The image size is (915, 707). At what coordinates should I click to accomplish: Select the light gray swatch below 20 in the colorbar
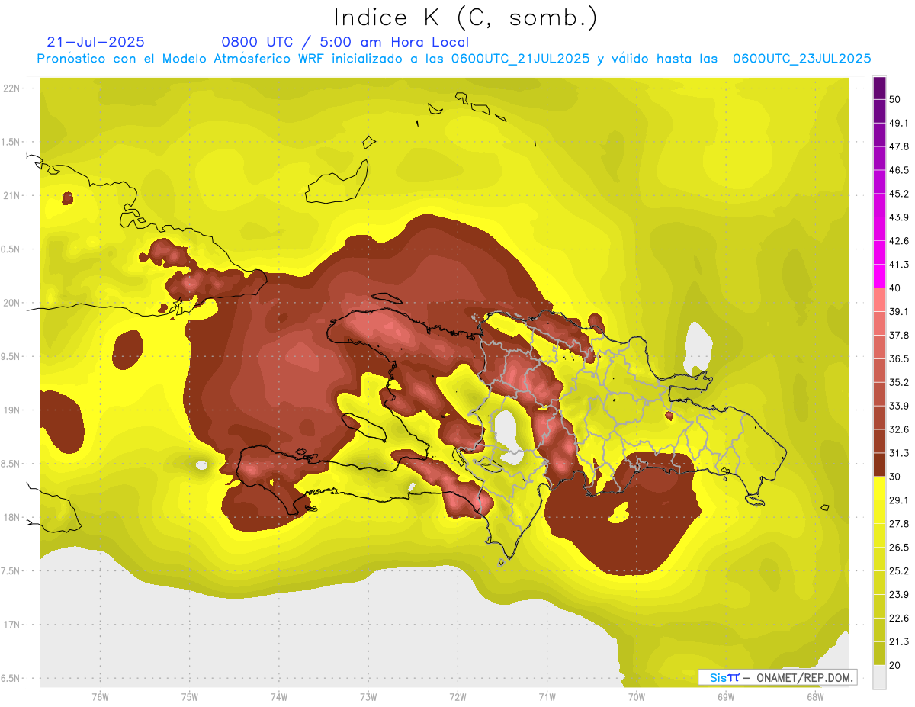tap(879, 677)
